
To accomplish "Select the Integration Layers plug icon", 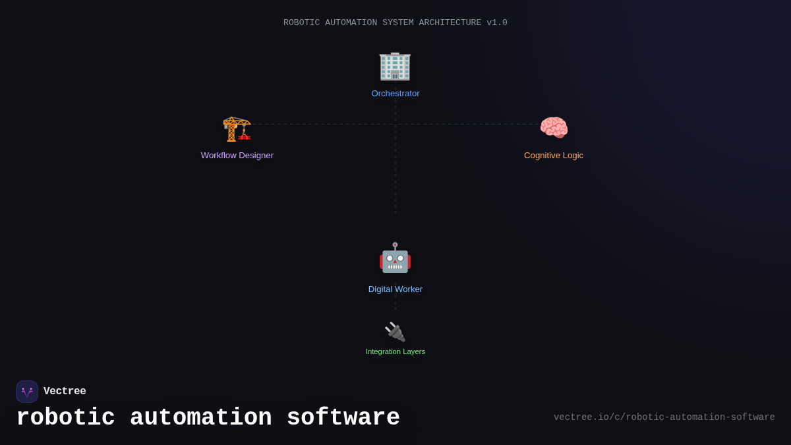I will click(395, 332).
